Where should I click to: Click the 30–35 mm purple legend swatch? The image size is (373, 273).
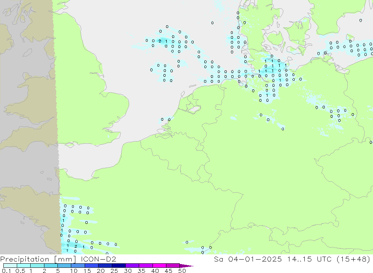(x=132, y=266)
